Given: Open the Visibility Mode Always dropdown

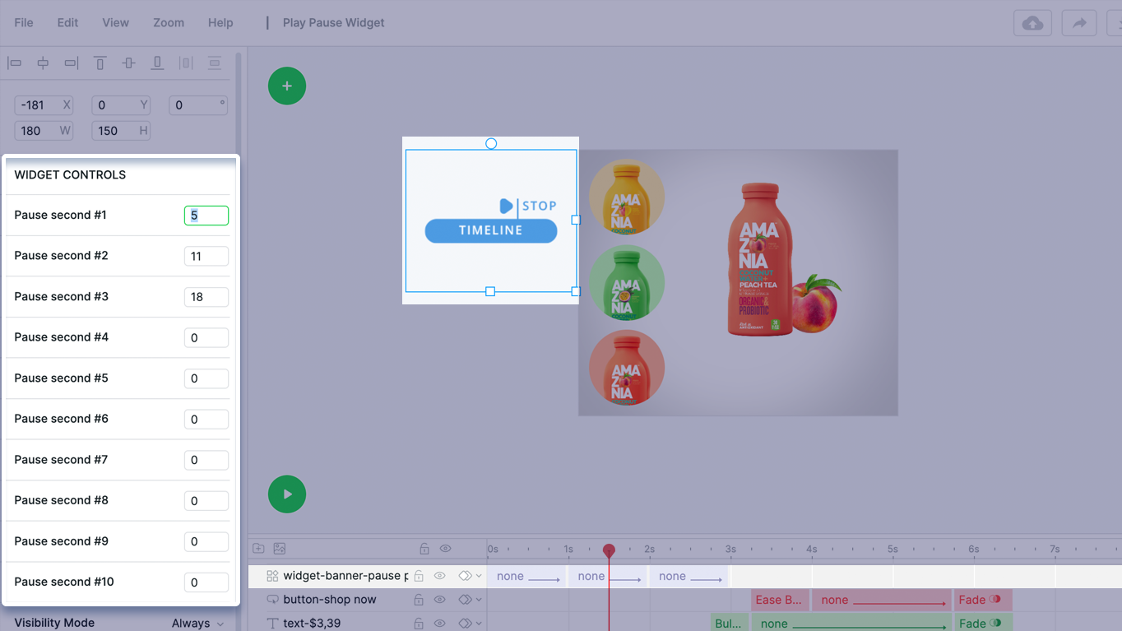Looking at the screenshot, I should coord(198,624).
